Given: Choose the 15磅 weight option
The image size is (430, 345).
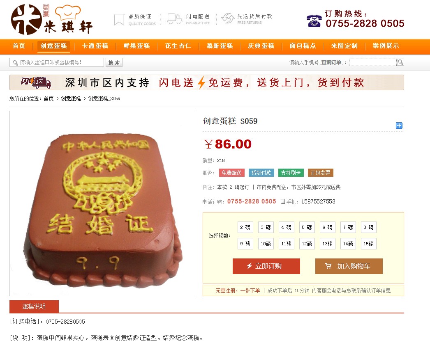Looking at the screenshot, I should pos(369,244).
